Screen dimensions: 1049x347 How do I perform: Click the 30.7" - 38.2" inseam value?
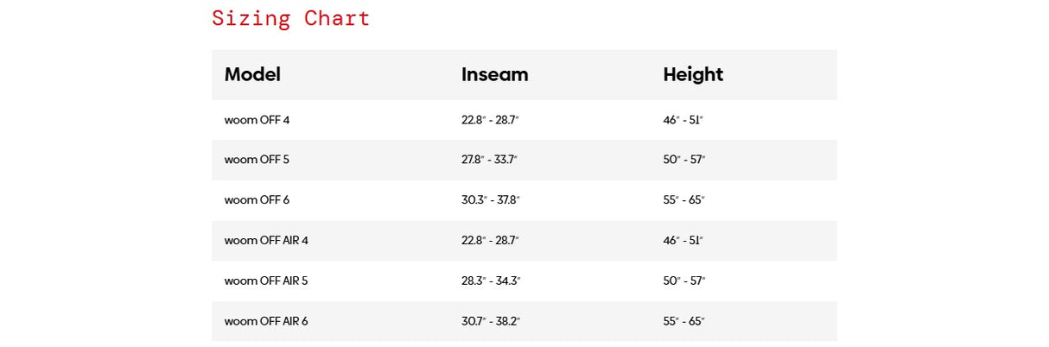(491, 321)
